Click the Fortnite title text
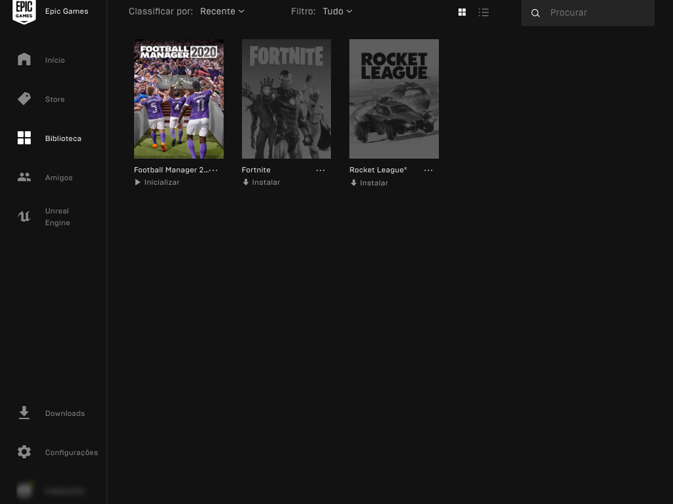673x504 pixels. (x=256, y=170)
